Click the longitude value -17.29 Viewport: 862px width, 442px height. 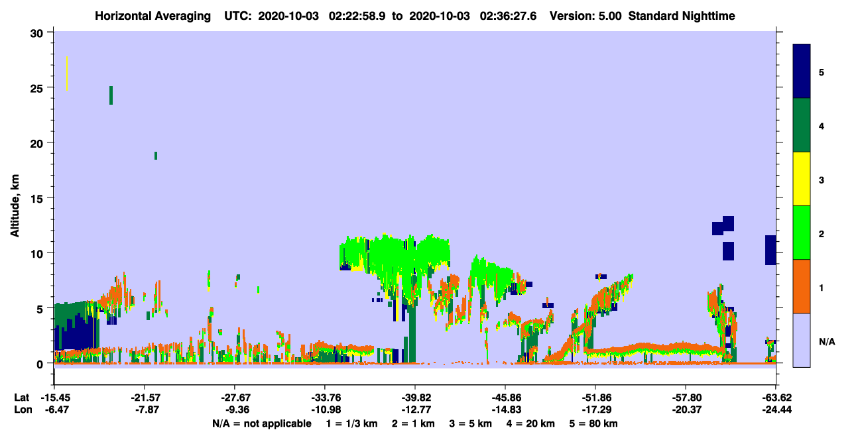point(595,410)
